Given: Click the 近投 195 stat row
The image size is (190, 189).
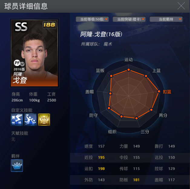Looking at the screenshot, I should pyautogui.click(x=94, y=157).
